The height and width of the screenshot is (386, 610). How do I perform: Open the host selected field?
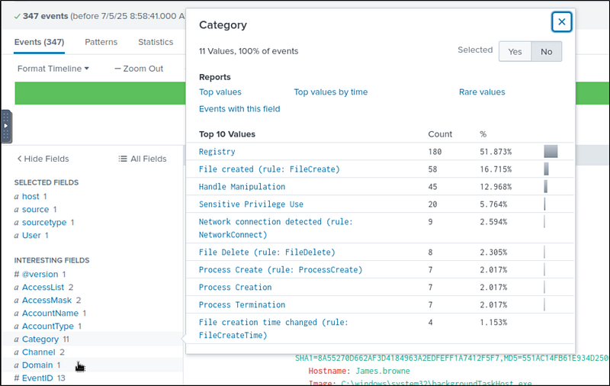(30, 197)
